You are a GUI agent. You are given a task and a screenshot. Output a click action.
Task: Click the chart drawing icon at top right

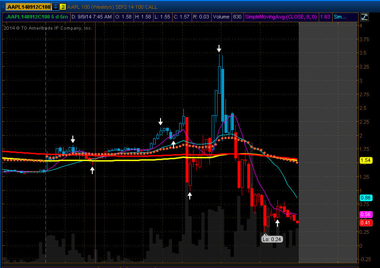tap(364, 17)
